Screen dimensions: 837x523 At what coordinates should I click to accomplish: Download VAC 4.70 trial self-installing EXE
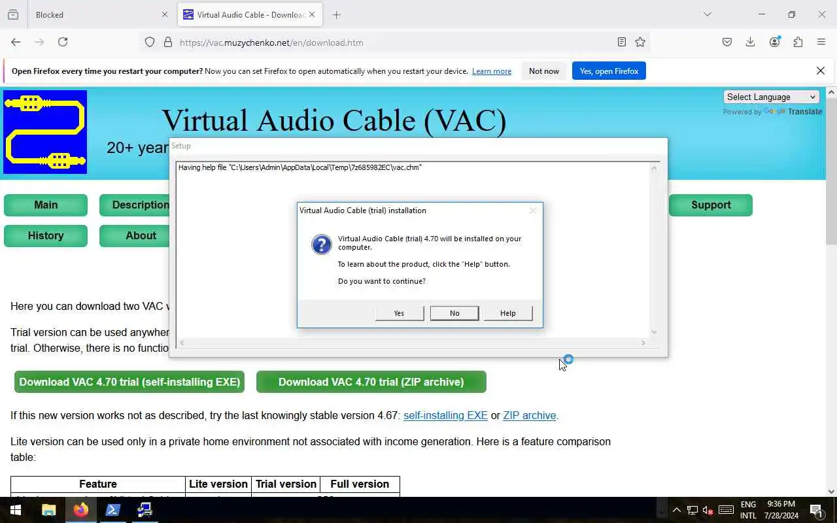[x=129, y=382]
